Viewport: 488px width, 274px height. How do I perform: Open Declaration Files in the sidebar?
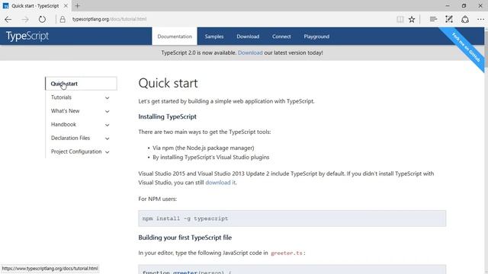[x=70, y=138]
